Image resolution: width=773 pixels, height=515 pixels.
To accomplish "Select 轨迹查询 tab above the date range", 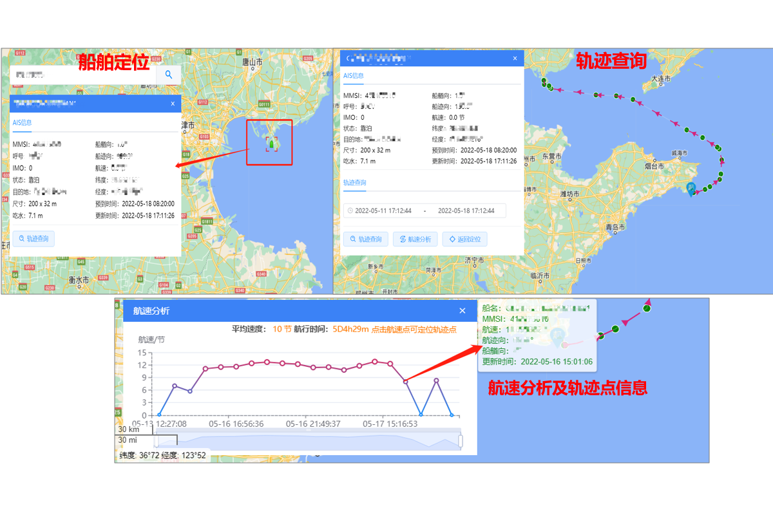I will (354, 183).
